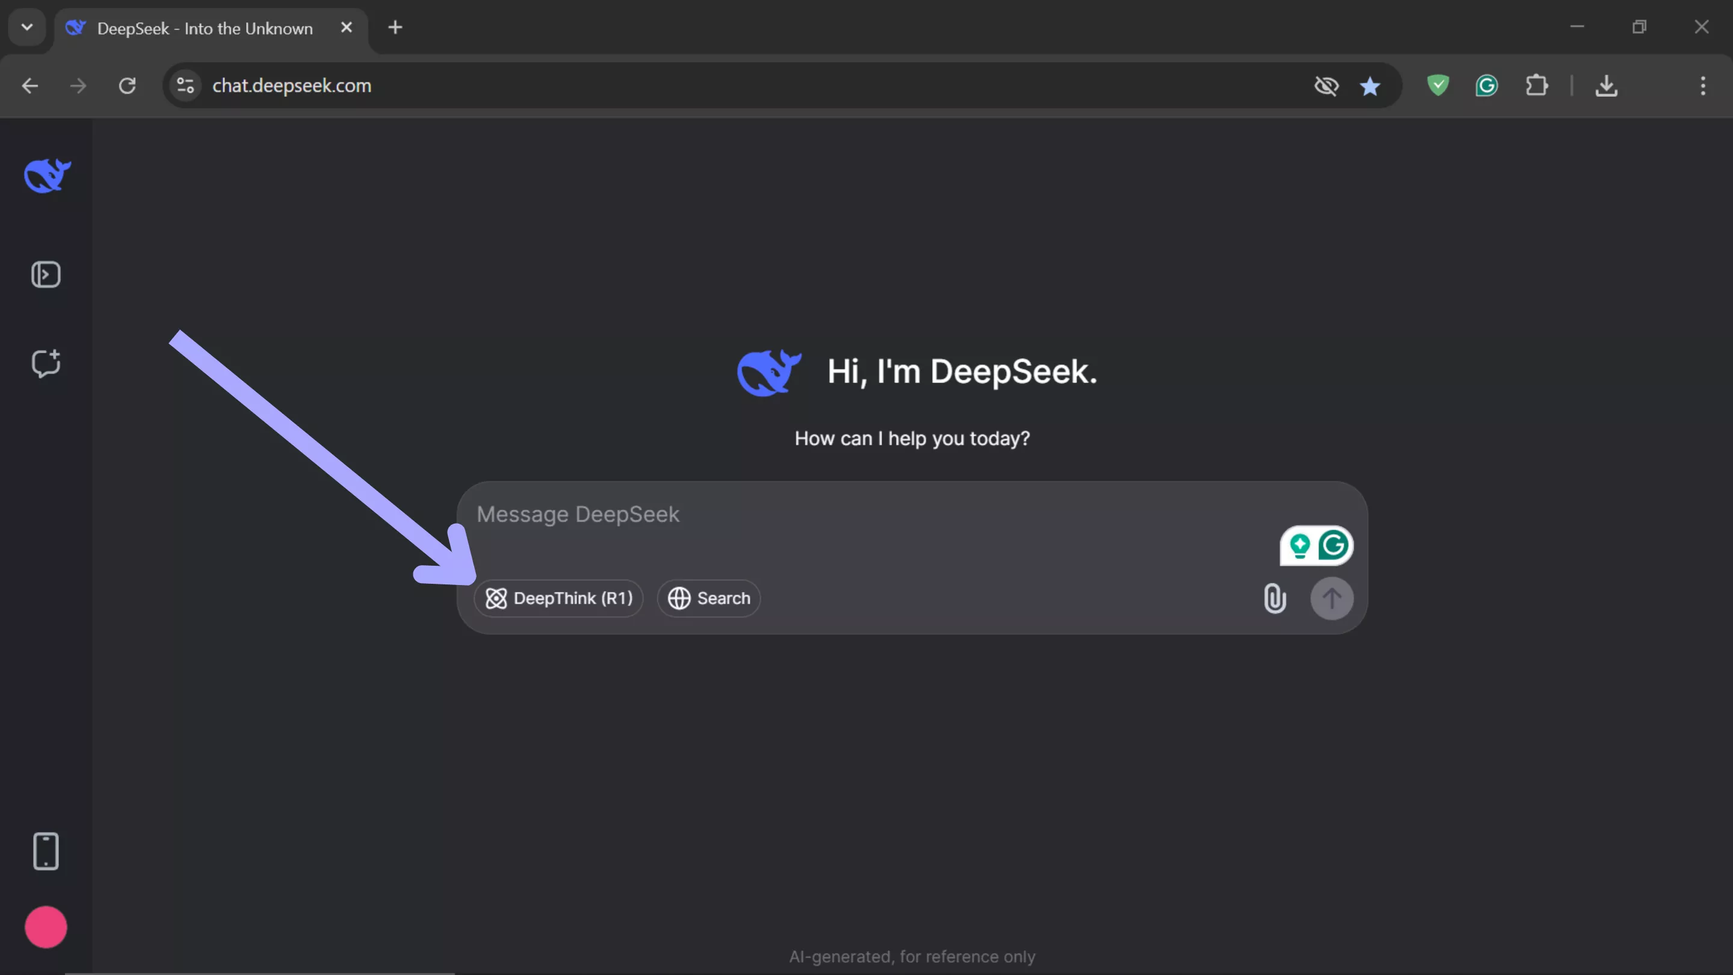This screenshot has width=1733, height=975.
Task: Open the browser extensions puzzle icon
Action: [x=1537, y=85]
